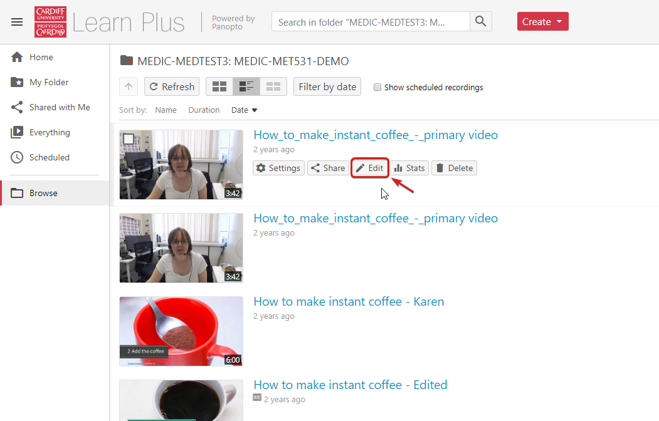The height and width of the screenshot is (421, 659).
Task: Open the hamburger navigation menu
Action: tap(17, 22)
